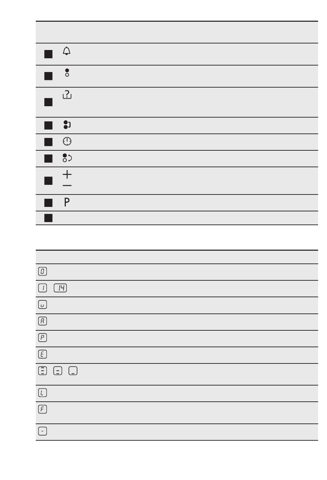The width and height of the screenshot is (327, 480).
Task: Click the bell minute minder icon
Action: [x=67, y=51]
